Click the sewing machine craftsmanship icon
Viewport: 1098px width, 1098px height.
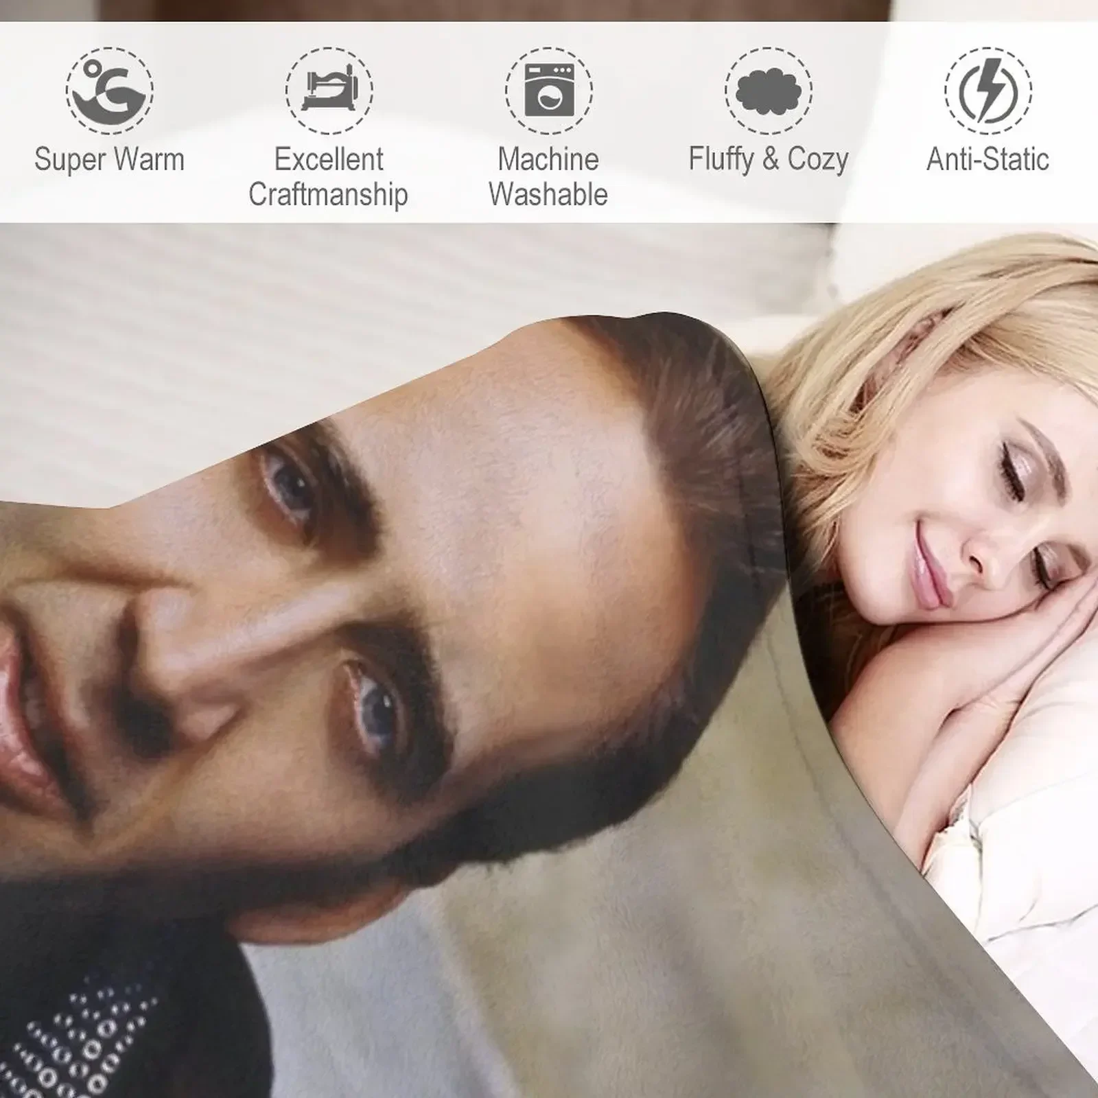[329, 90]
